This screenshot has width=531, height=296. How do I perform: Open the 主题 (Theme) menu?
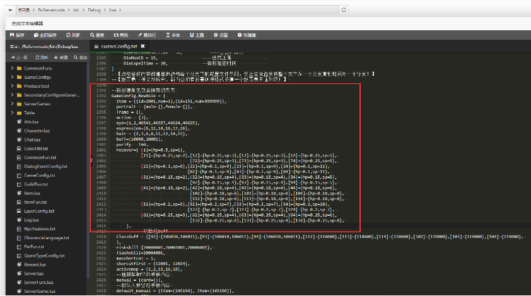pos(196,35)
